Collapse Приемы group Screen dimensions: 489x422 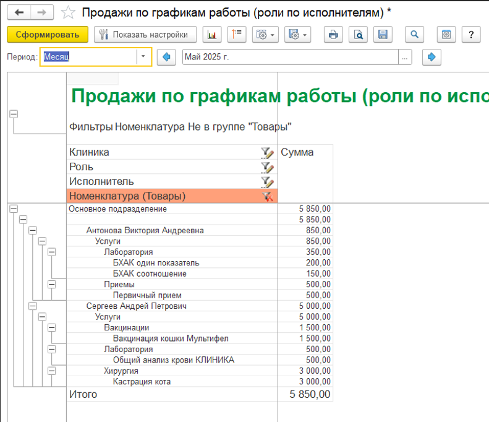[52, 285]
